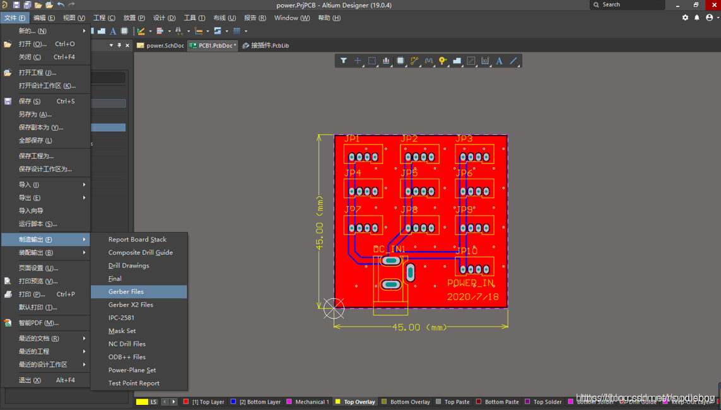Click the LS layer set button

click(x=153, y=402)
